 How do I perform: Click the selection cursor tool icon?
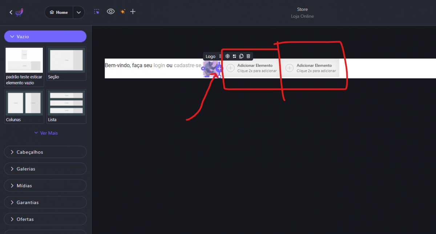[x=97, y=12]
